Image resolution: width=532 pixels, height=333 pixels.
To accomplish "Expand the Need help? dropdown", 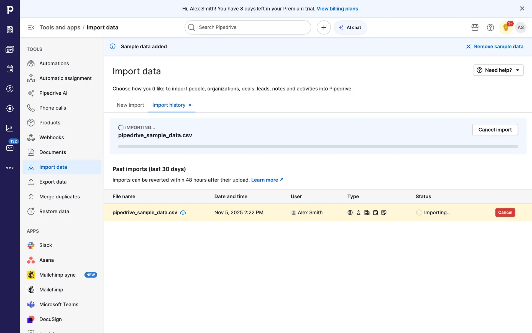I will [x=498, y=70].
